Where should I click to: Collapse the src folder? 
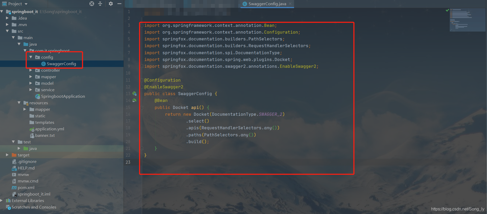pyautogui.click(x=7, y=31)
